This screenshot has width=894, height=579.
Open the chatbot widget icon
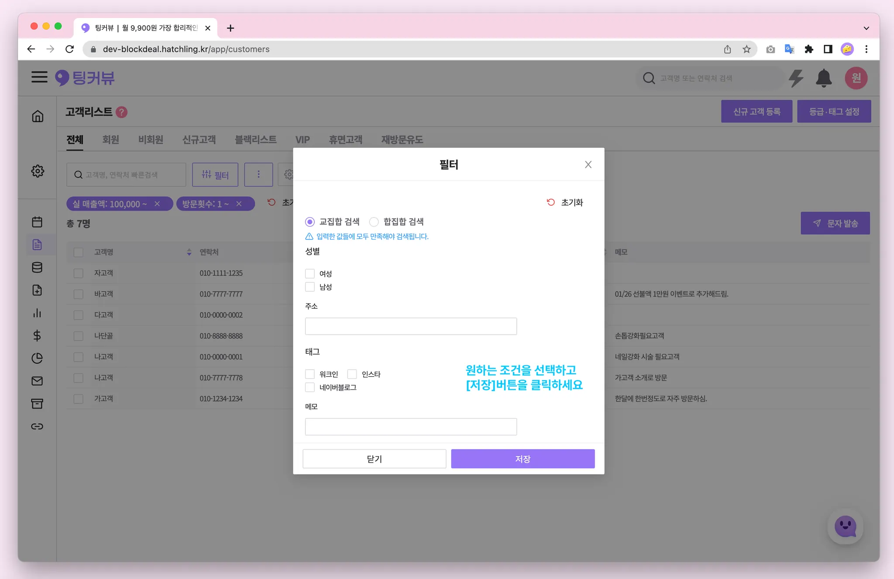pyautogui.click(x=845, y=527)
